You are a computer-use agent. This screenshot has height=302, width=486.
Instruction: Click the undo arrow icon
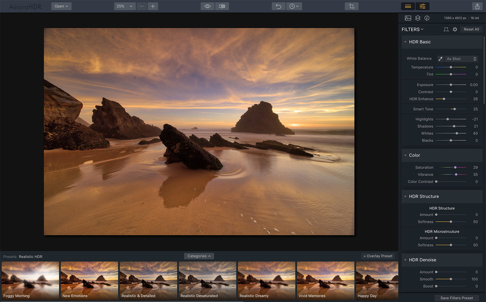278,6
